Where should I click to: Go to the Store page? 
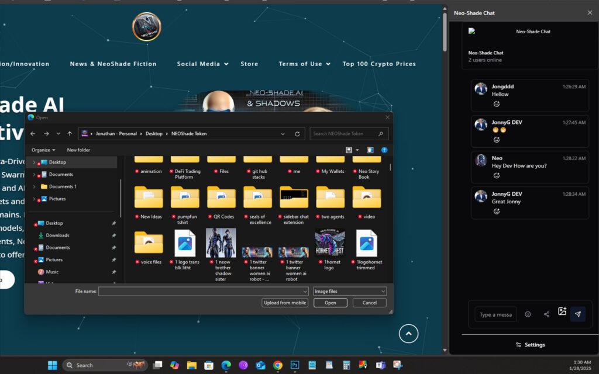point(249,64)
